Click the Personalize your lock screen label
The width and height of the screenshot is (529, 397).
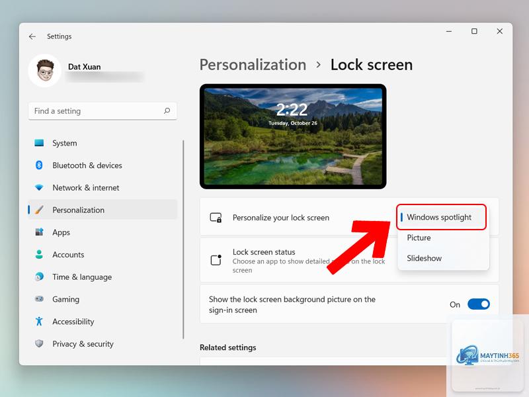(x=280, y=218)
